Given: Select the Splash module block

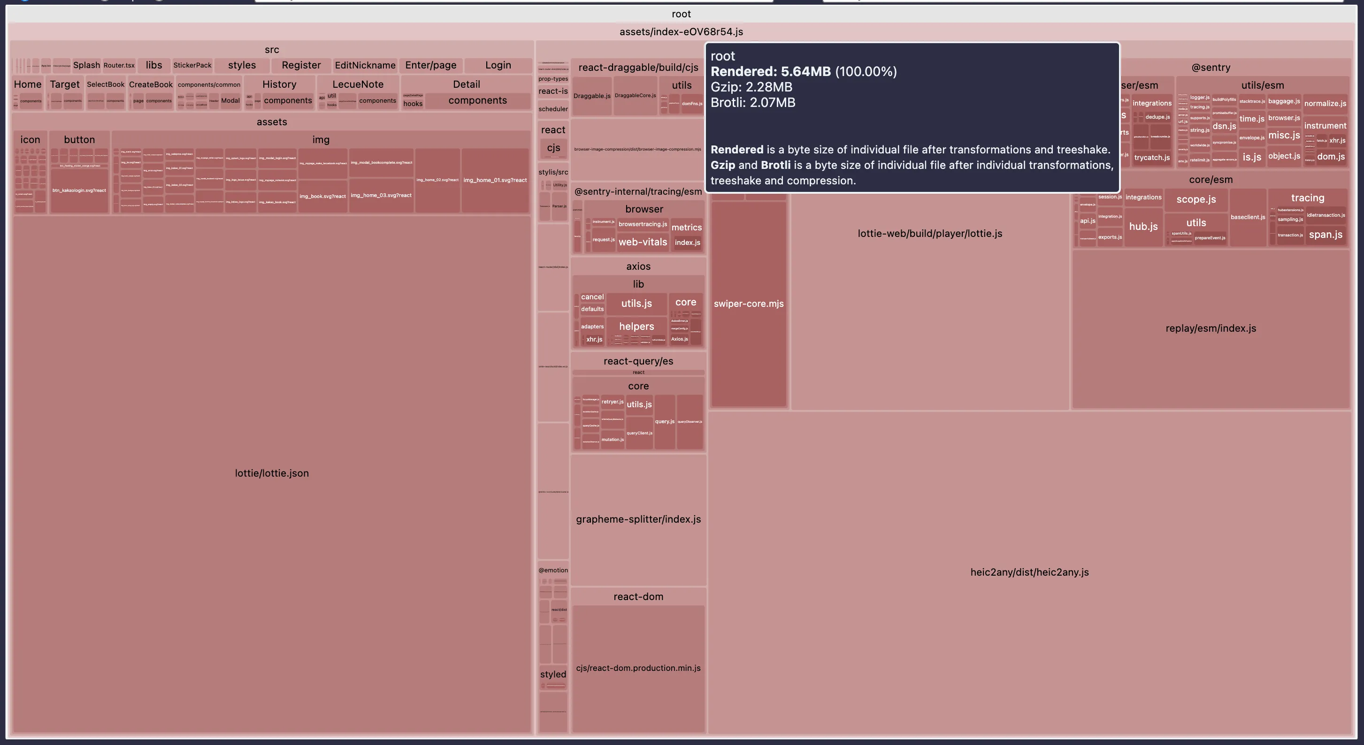Looking at the screenshot, I should [86, 65].
